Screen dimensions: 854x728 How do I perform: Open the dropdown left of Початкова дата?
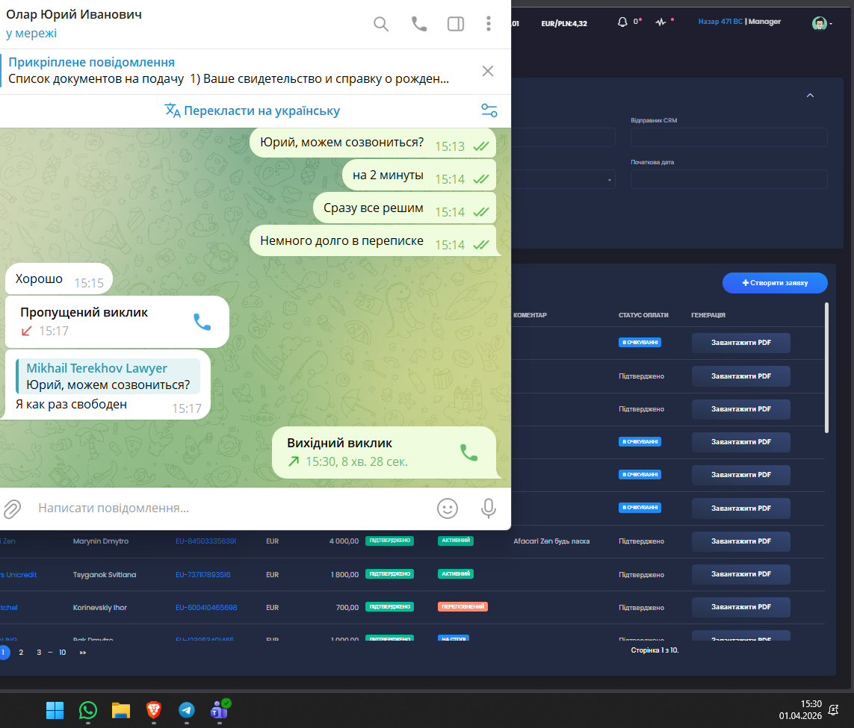[563, 179]
